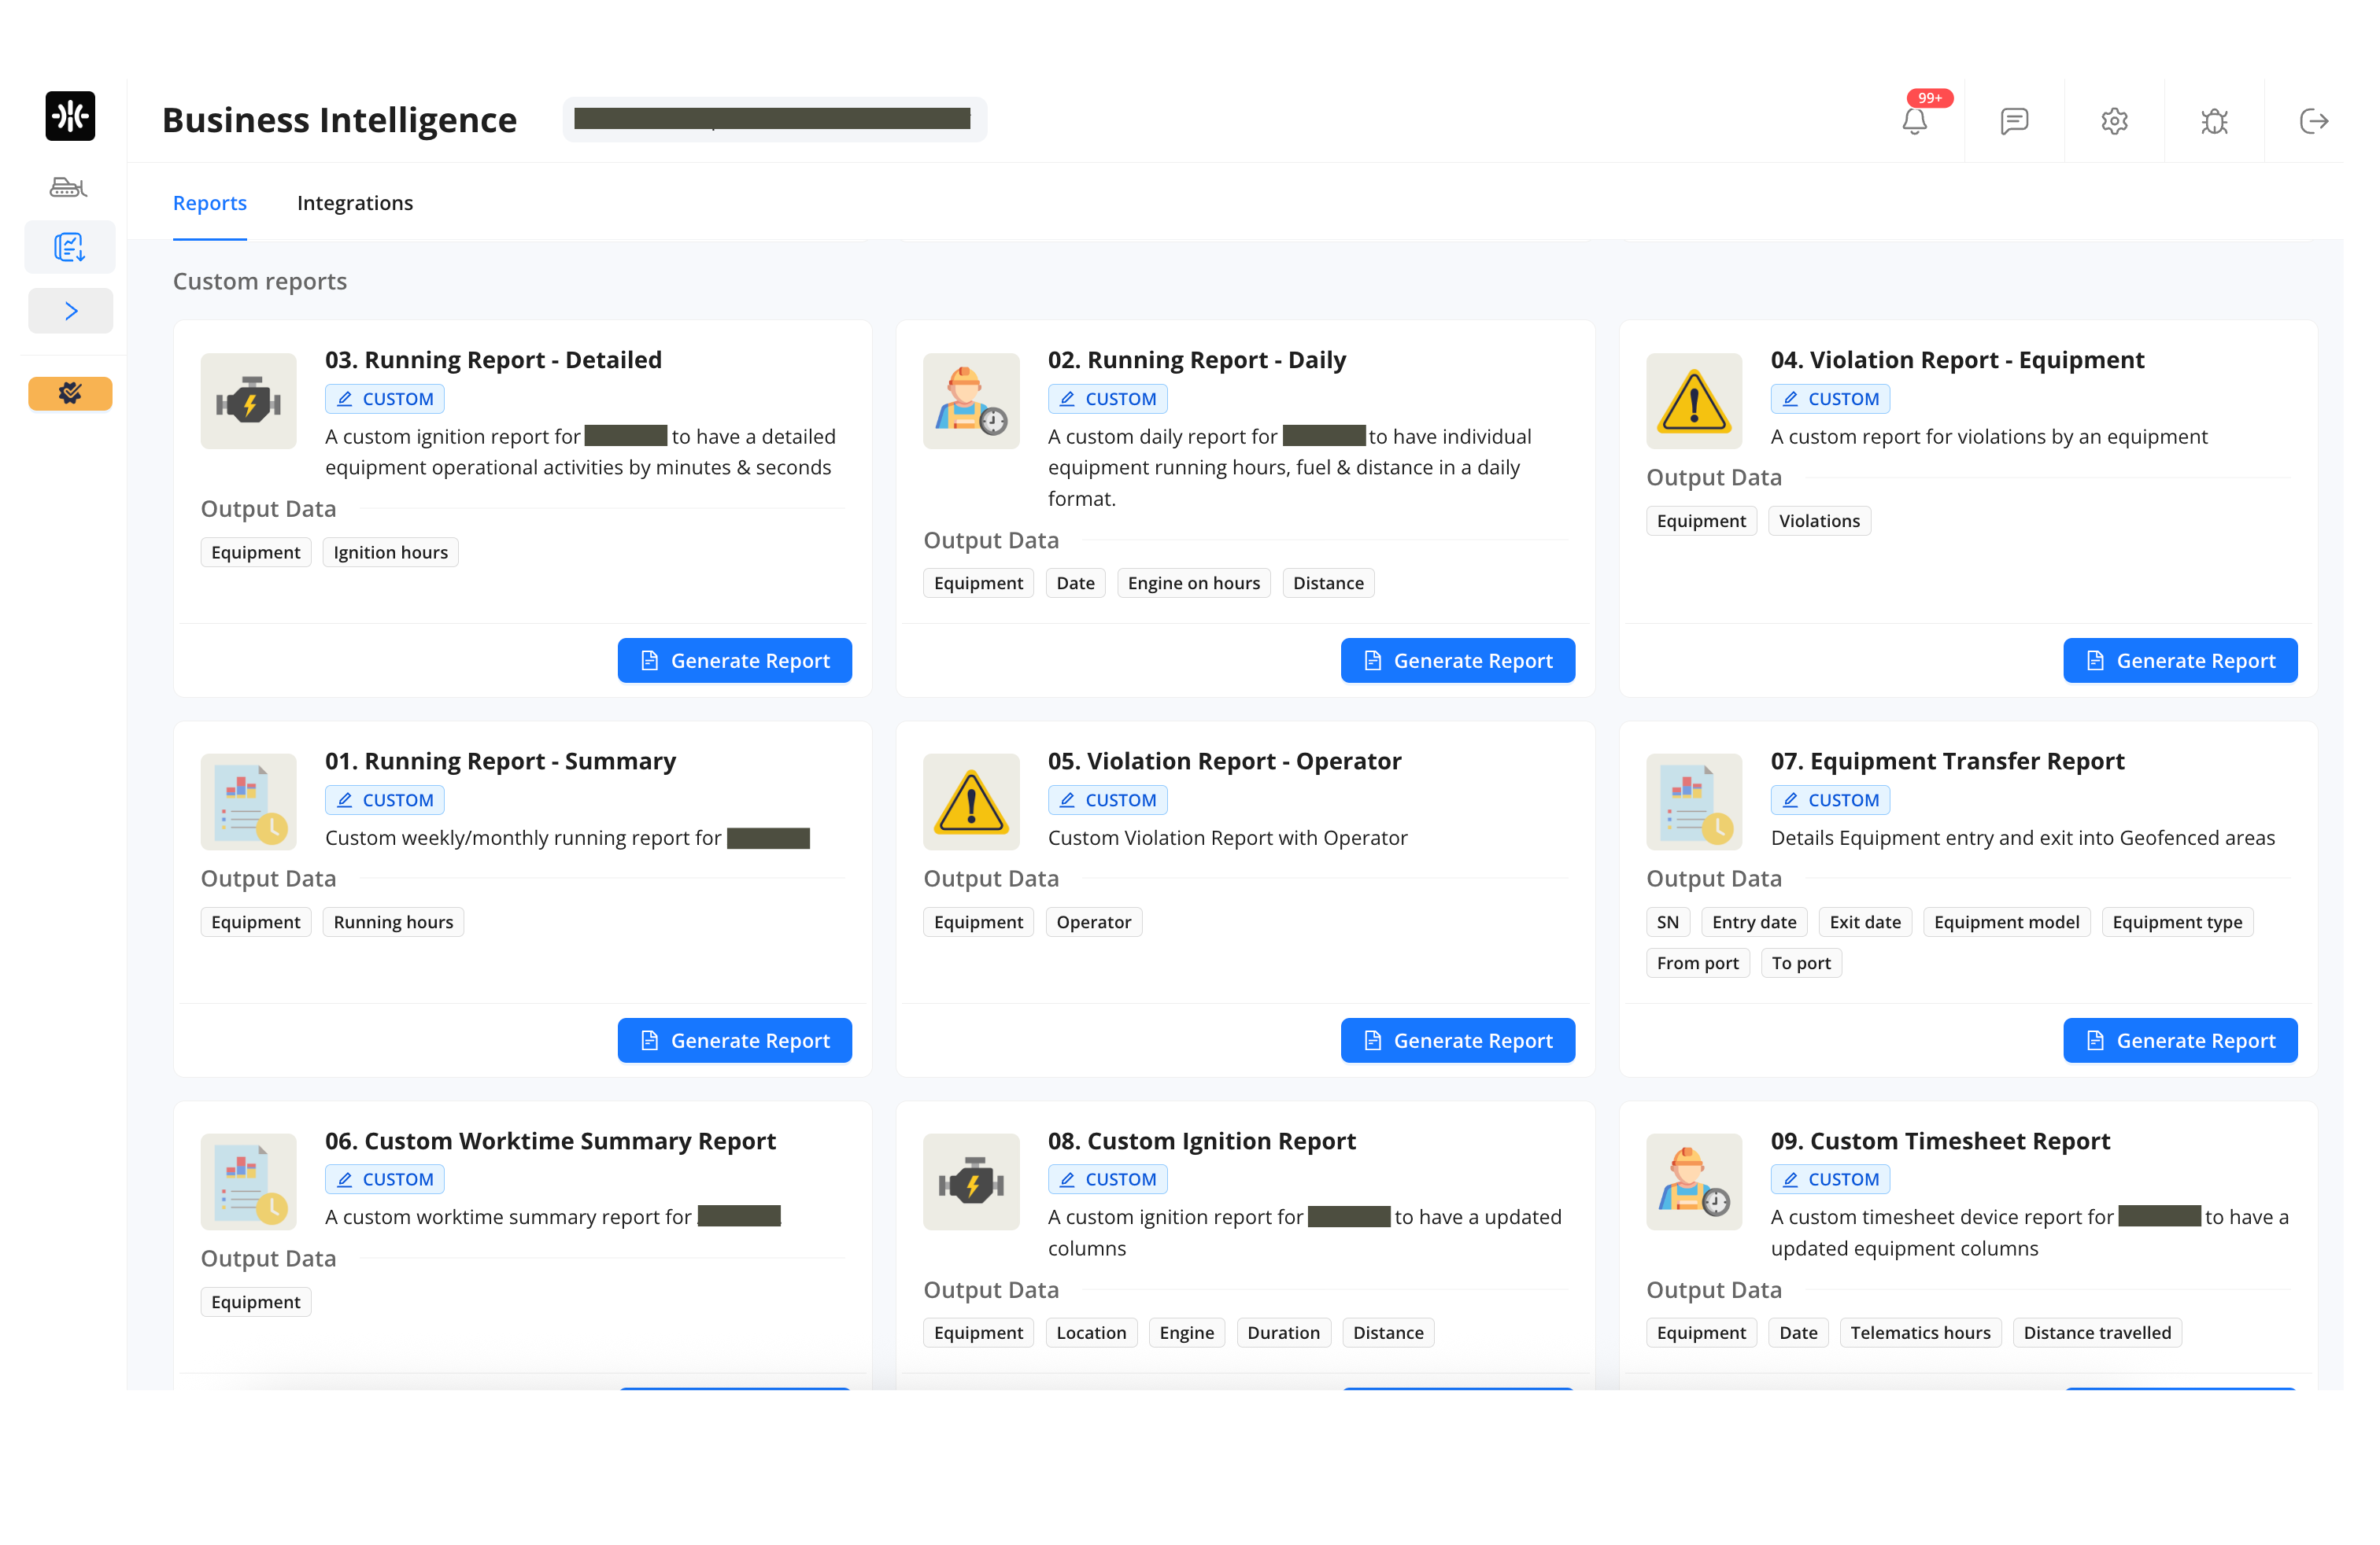Viewport: 2380px width, 1545px height.
Task: Expand the sidebar using the chevron arrow button
Action: pos(70,310)
